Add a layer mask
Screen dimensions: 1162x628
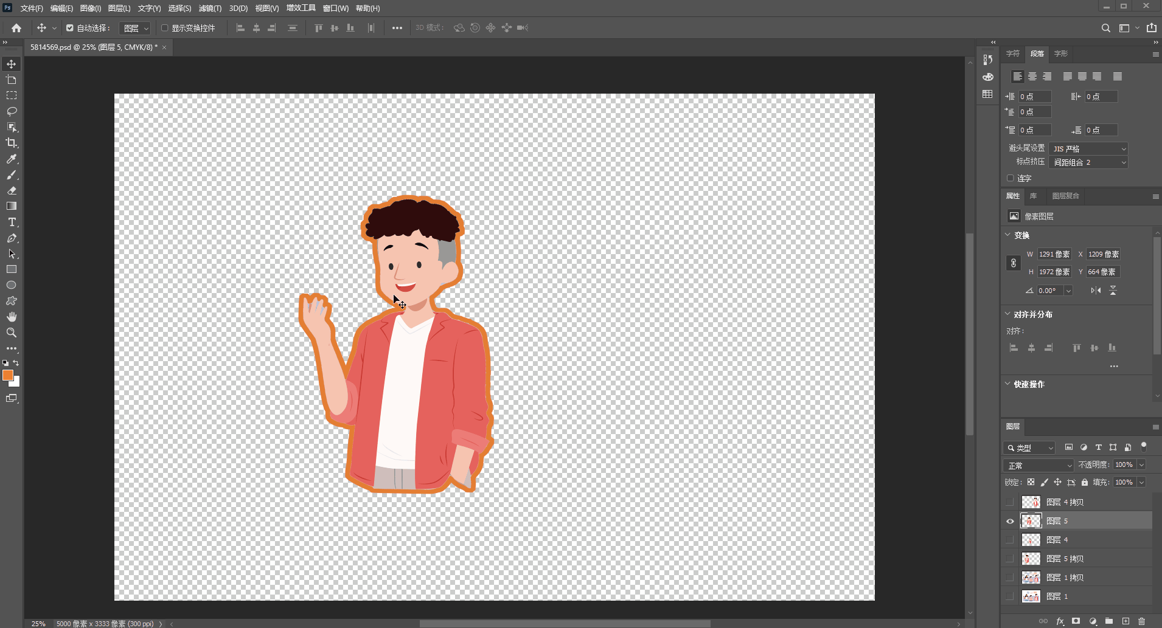coord(1076,621)
